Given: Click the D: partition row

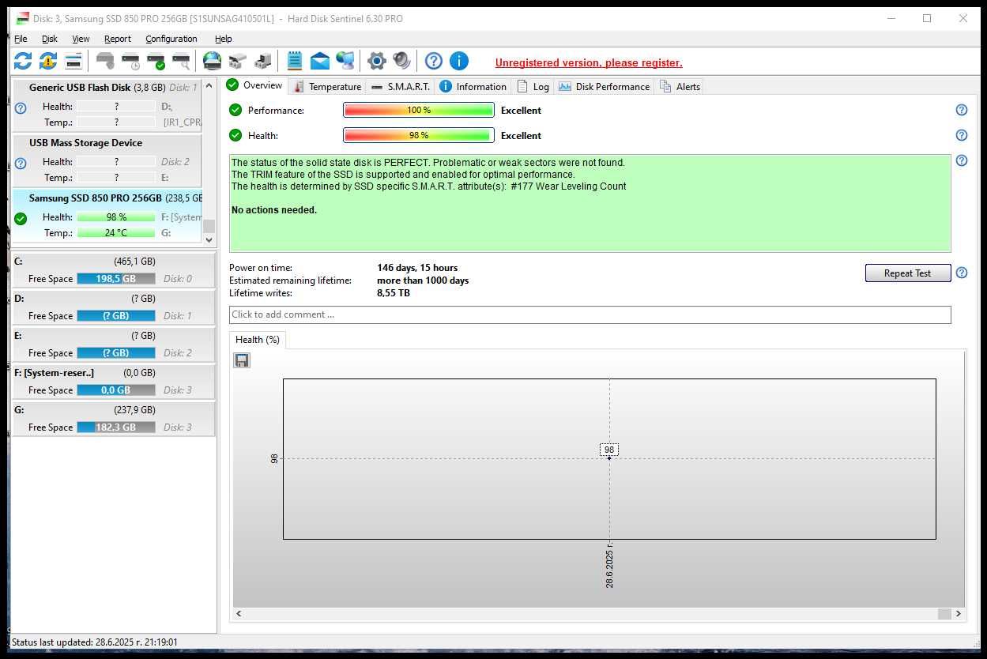Looking at the screenshot, I should (x=114, y=307).
